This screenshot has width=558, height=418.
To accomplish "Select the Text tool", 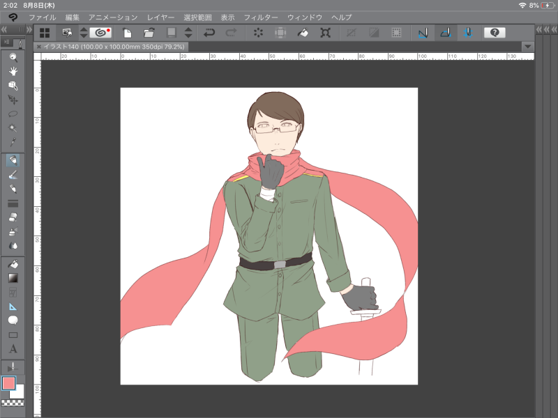I will click(13, 348).
